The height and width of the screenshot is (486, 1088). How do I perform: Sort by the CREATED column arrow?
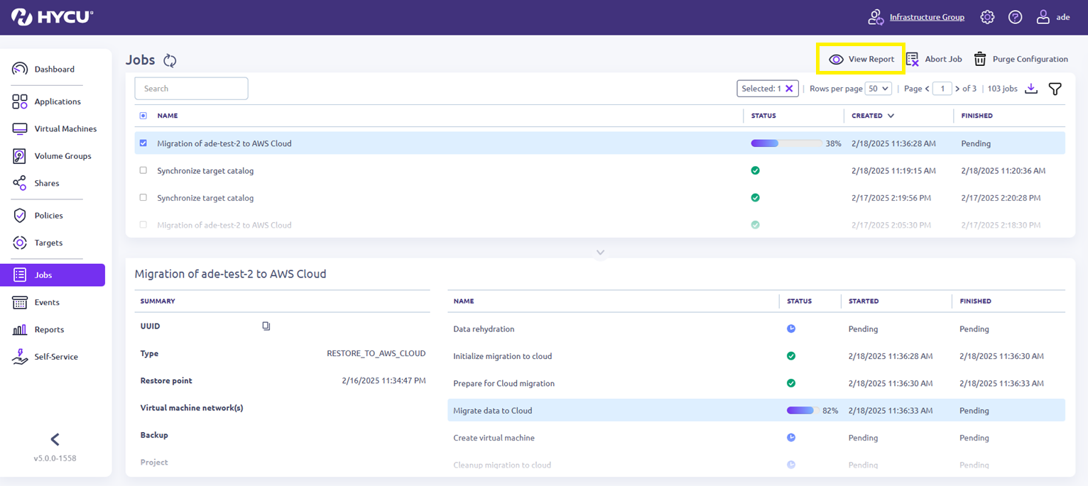(x=891, y=116)
